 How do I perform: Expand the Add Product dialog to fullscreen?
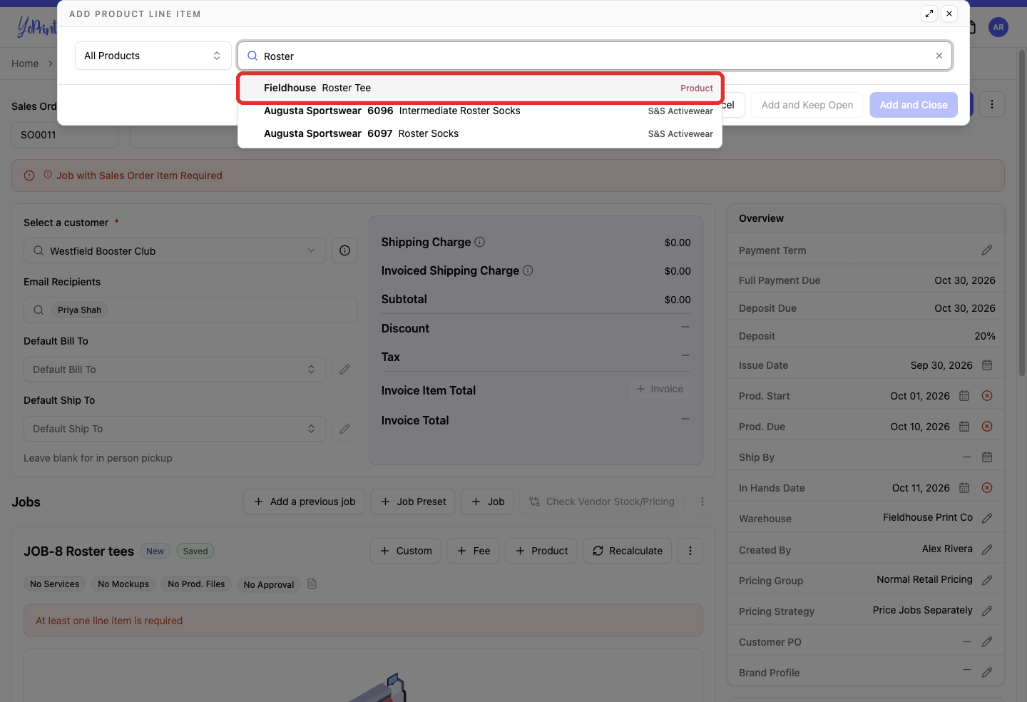pyautogui.click(x=929, y=14)
